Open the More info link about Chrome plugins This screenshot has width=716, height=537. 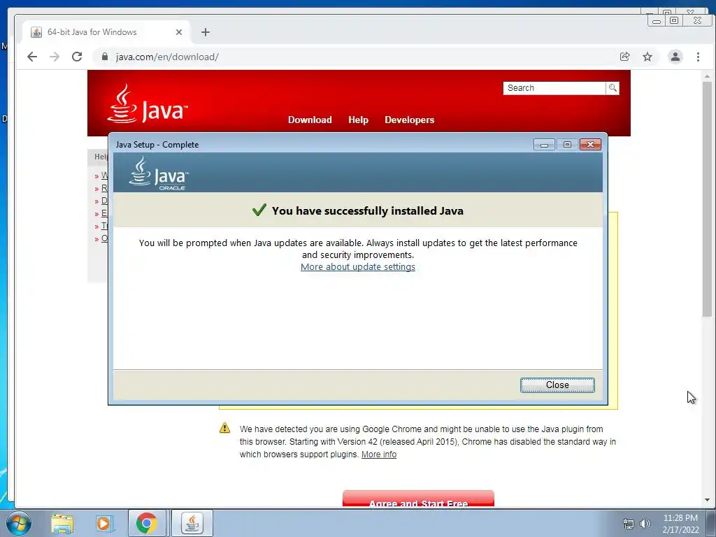(x=378, y=454)
